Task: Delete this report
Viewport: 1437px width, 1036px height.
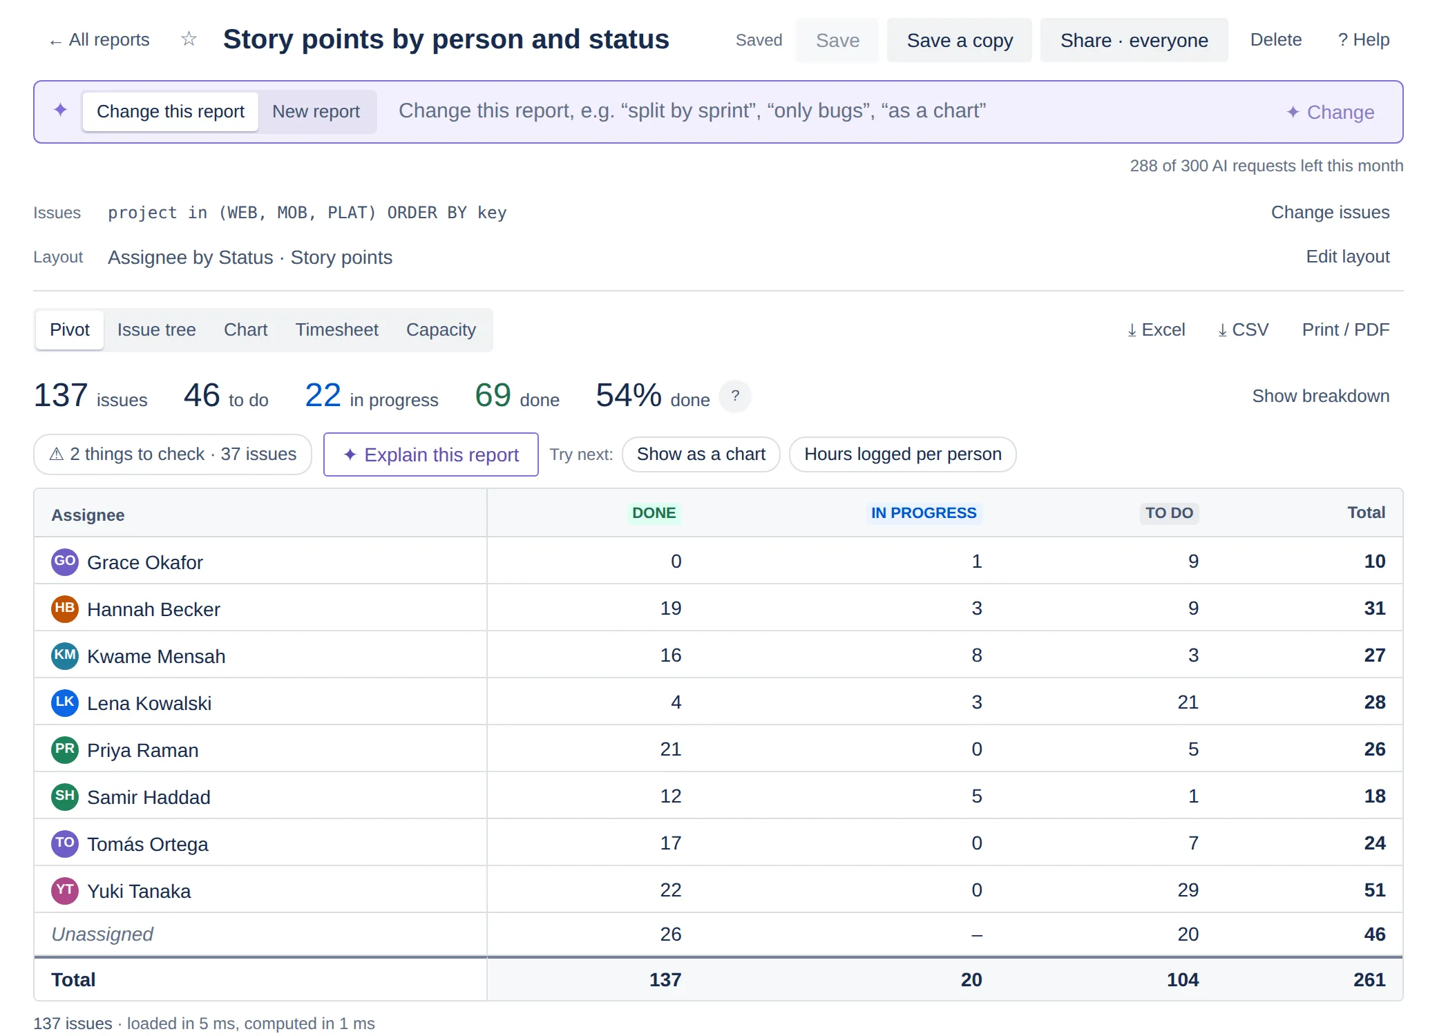Action: (1276, 40)
